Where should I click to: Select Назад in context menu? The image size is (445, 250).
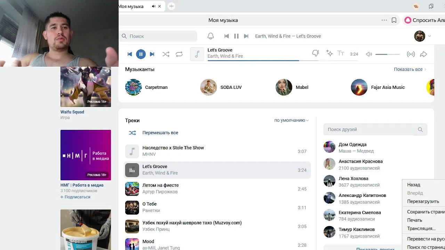click(424, 185)
